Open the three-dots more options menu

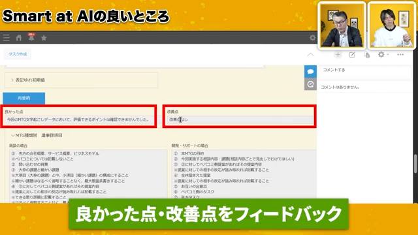[x=400, y=55]
